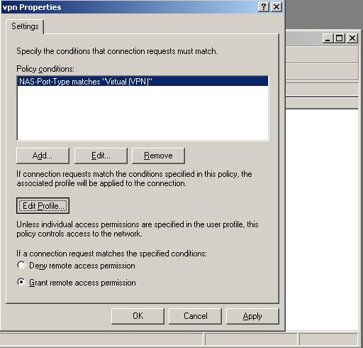363x348 pixels.
Task: Select Grant remote access permission
Action: pyautogui.click(x=21, y=282)
